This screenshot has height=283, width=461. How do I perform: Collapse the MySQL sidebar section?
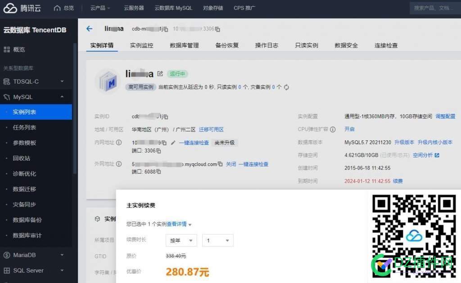coord(62,97)
